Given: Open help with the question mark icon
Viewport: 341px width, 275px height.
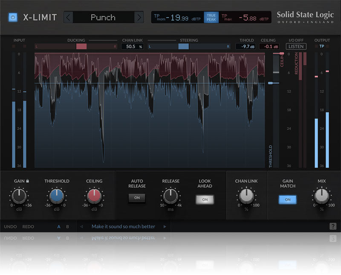Looking at the screenshot, I should [x=333, y=226].
